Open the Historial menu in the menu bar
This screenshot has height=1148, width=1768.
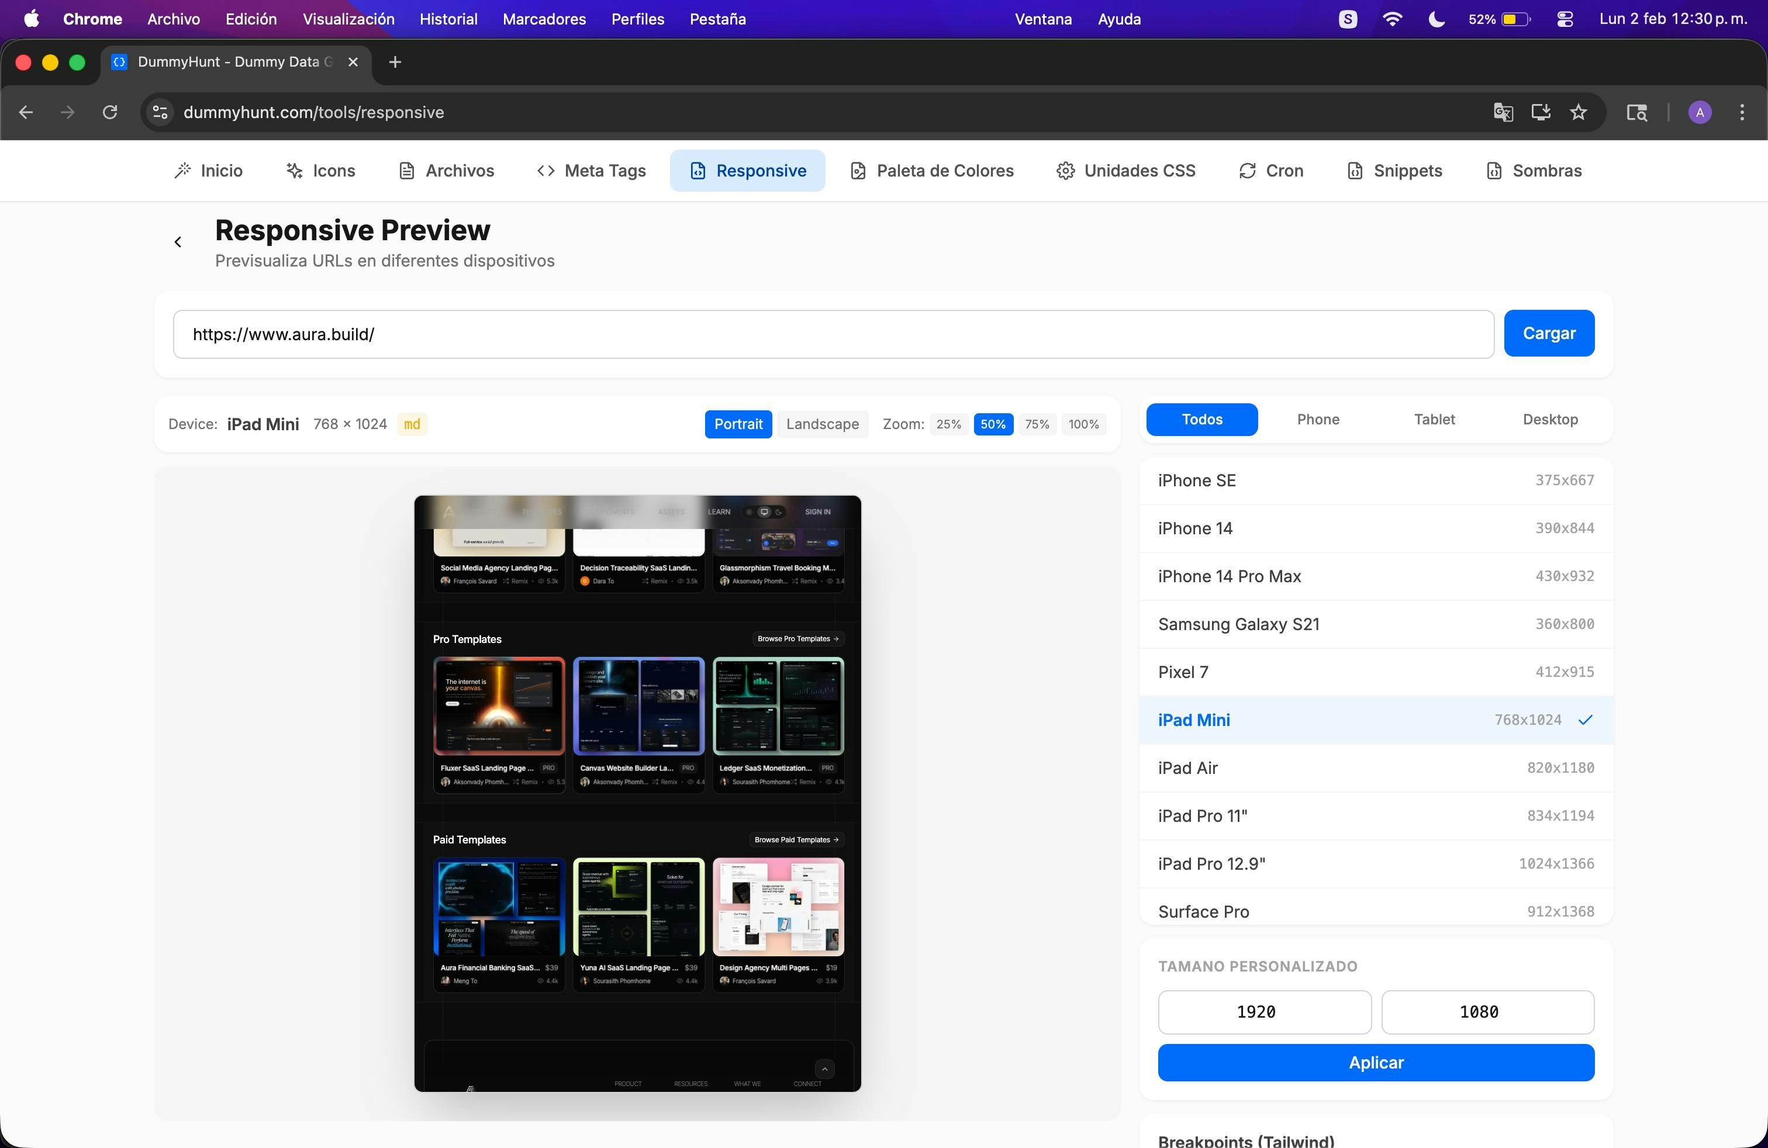[447, 19]
